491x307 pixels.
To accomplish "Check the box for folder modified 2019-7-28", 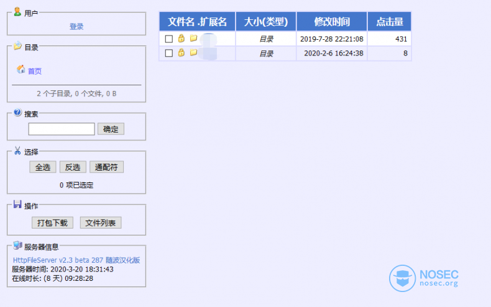I will (x=169, y=39).
